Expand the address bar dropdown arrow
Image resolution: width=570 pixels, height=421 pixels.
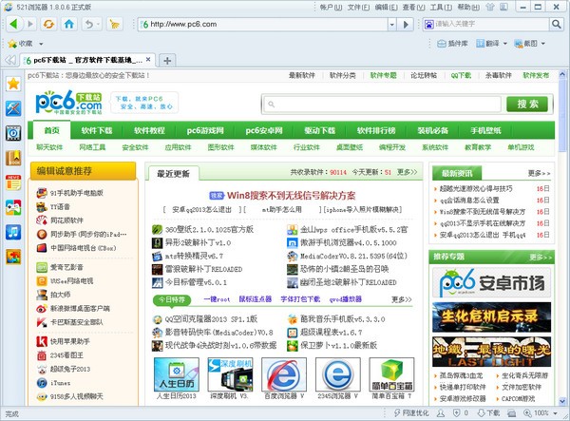coord(391,25)
